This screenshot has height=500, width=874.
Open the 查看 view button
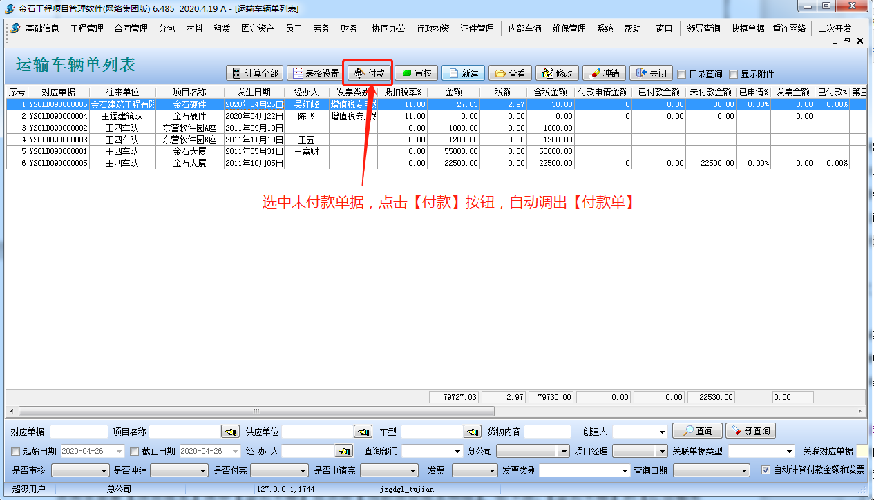(x=510, y=73)
